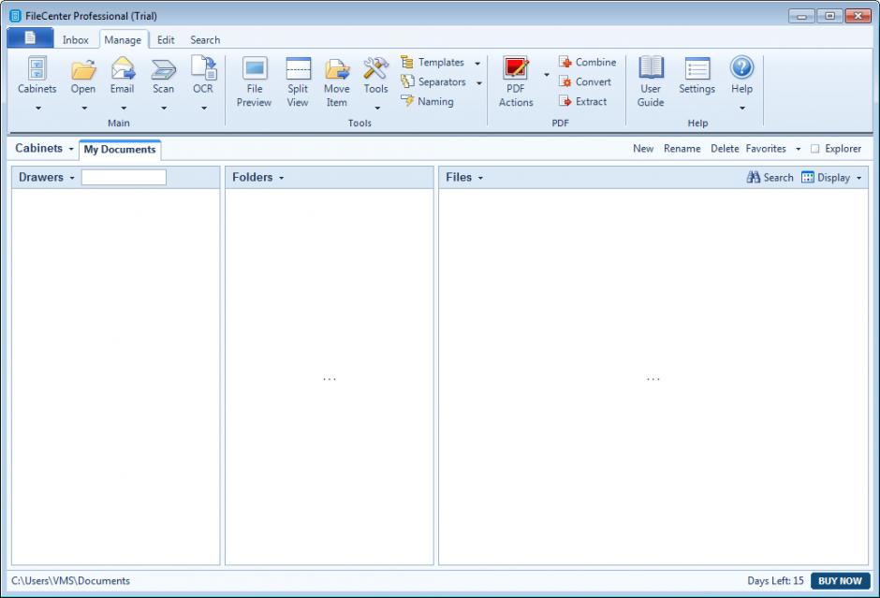The height and width of the screenshot is (598, 880).
Task: Click New in the cabinet bar
Action: 643,149
